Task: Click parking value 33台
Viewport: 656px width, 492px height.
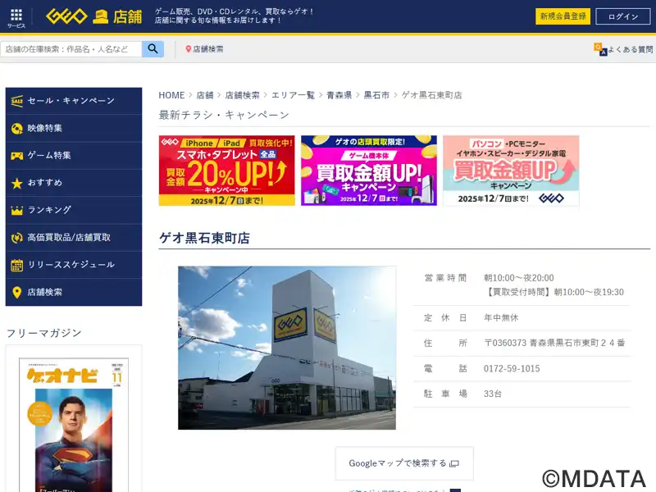Action: click(x=493, y=394)
